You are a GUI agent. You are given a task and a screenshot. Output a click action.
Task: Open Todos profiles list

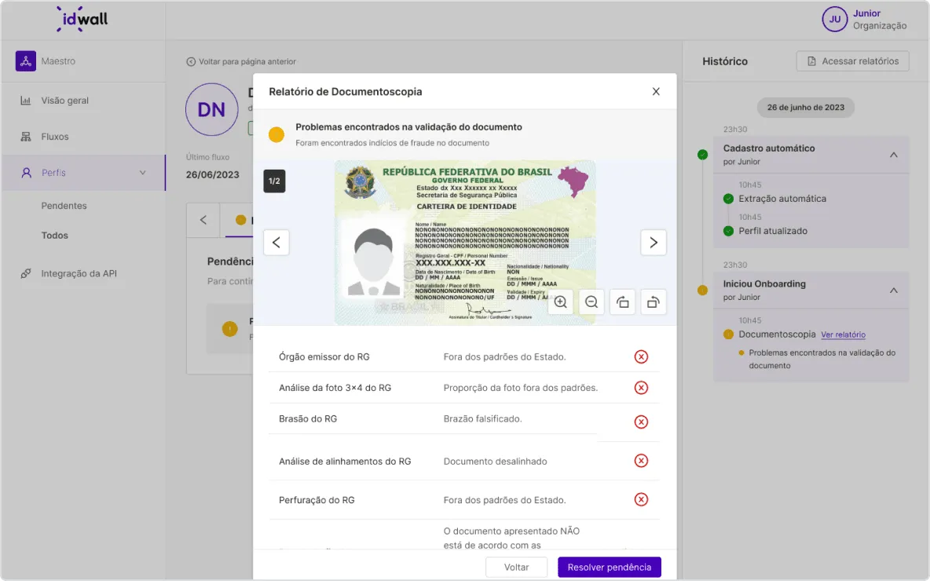[x=54, y=236]
